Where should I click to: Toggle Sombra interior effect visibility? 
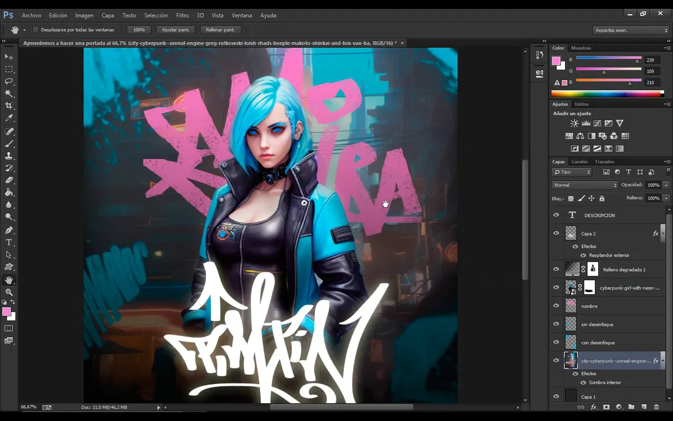pyautogui.click(x=583, y=383)
